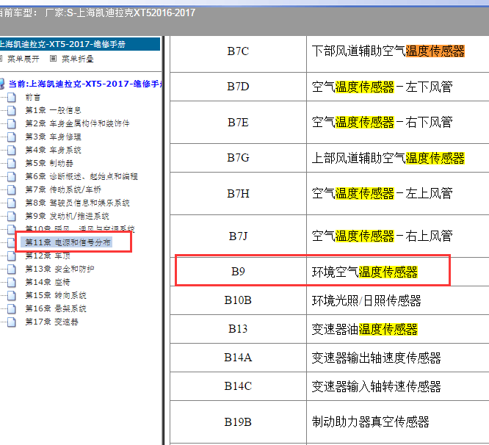
Task: Click page icon beside 第7章 传动系统/车桥
Action: pos(12,189)
